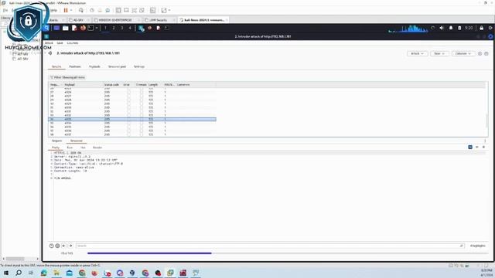495x278 pixels.
Task: Click the lock screen icon in Kali panel
Action: coord(481,28)
